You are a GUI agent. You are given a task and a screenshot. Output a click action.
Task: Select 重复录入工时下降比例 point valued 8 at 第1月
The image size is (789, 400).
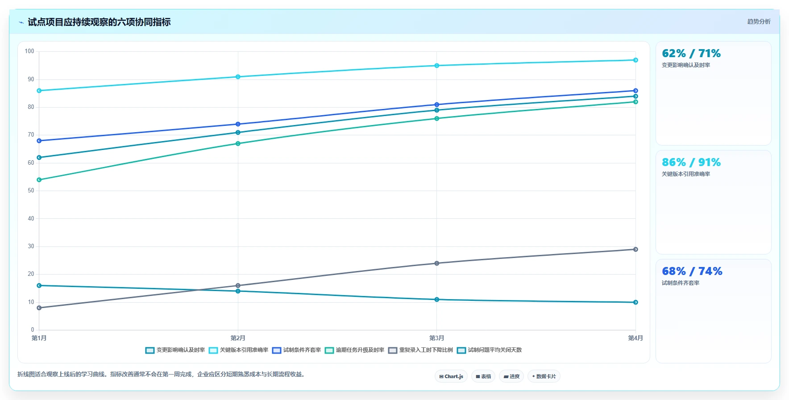tap(39, 308)
